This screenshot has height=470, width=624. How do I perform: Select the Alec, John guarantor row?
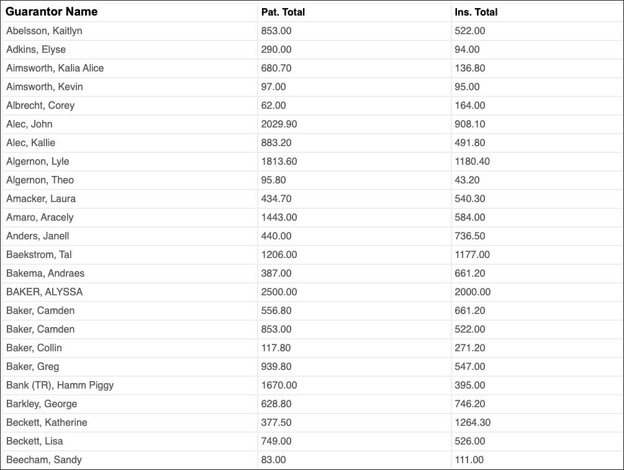pyautogui.click(x=312, y=124)
